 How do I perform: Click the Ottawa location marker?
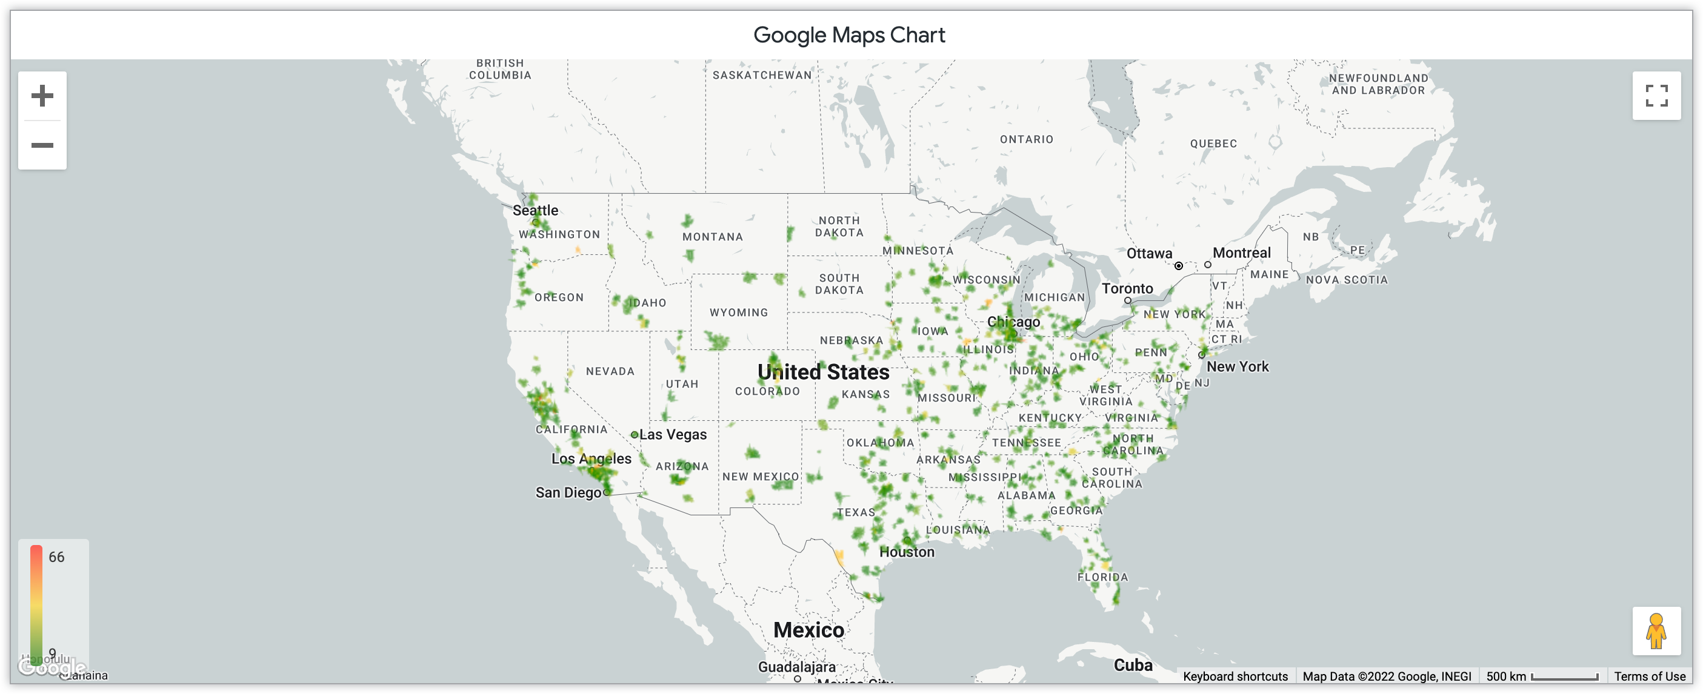click(1178, 264)
